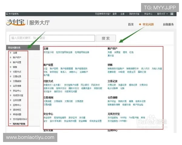Open Pad客户端 link under 无线支付宝
Image resolution: width=182 pixels, height=145 pixels.
click(x=134, y=118)
